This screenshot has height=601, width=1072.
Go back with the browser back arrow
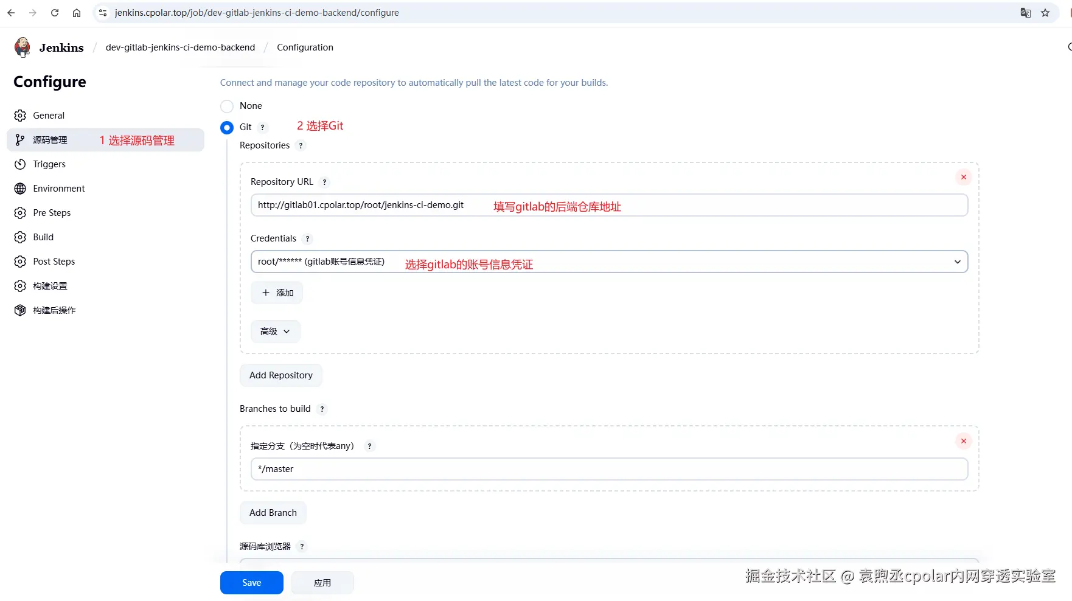click(11, 13)
